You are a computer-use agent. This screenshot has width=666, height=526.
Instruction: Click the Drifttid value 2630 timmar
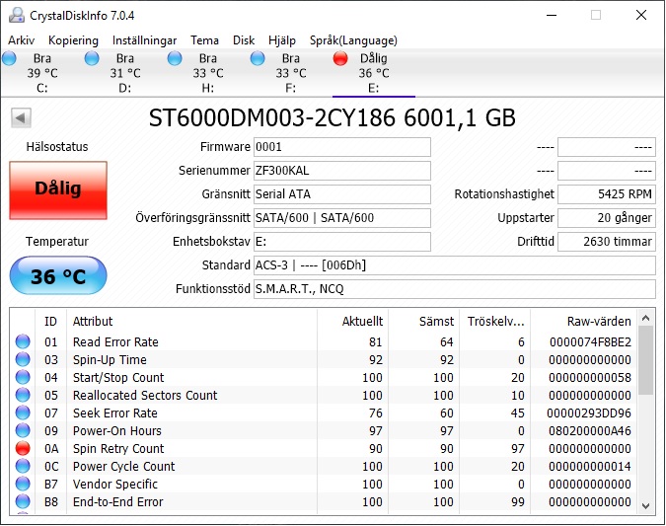coord(607,242)
